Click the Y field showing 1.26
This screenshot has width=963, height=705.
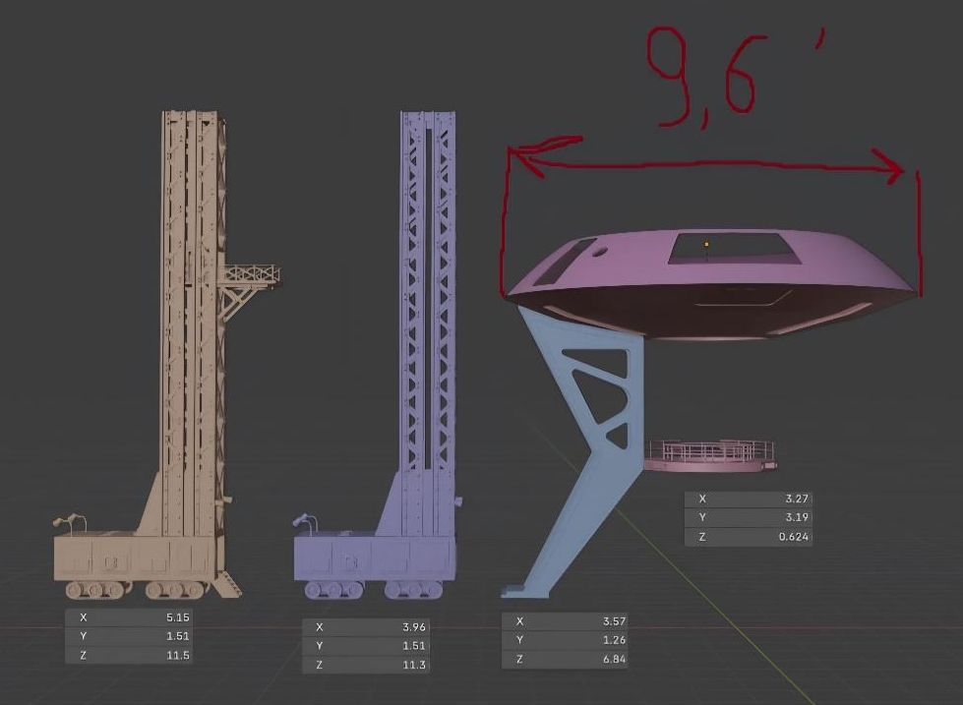click(565, 640)
